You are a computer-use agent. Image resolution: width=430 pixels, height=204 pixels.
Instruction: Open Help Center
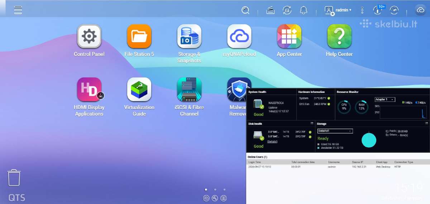[x=339, y=41]
